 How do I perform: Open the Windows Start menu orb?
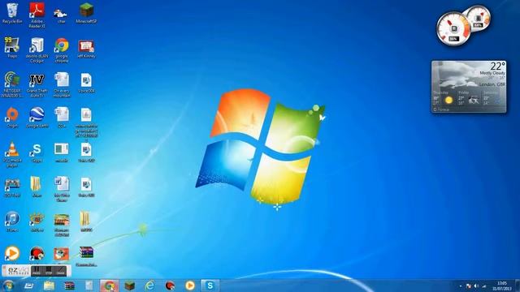[x=8, y=286]
